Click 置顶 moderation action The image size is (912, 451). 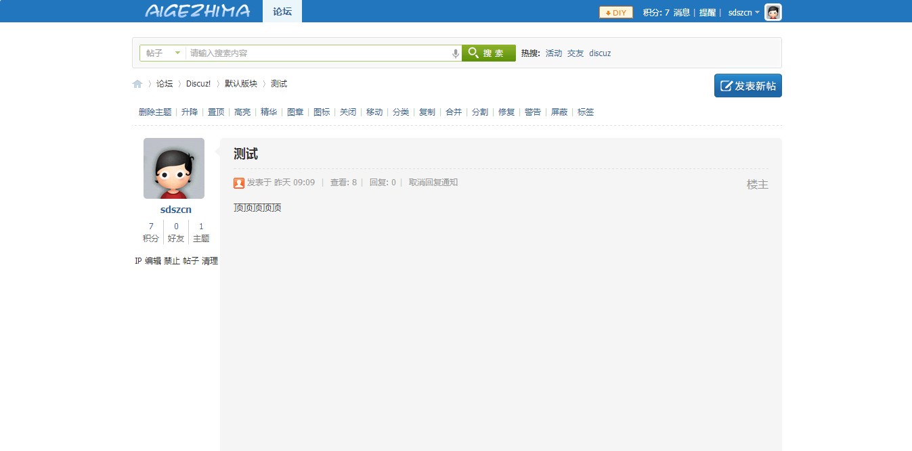[216, 112]
